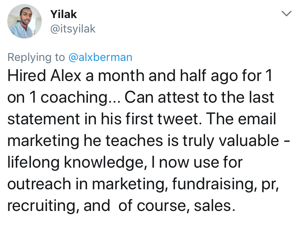Screen dimensions: 301x225
Task: Open the tweet options chevron menu
Action: click(x=286, y=14)
